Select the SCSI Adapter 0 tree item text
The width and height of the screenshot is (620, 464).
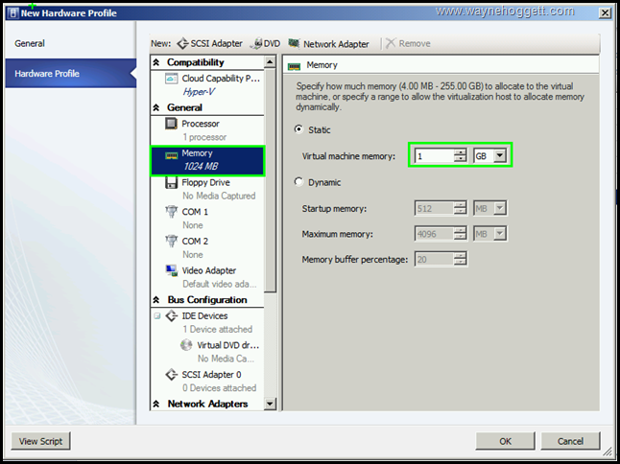coord(211,374)
